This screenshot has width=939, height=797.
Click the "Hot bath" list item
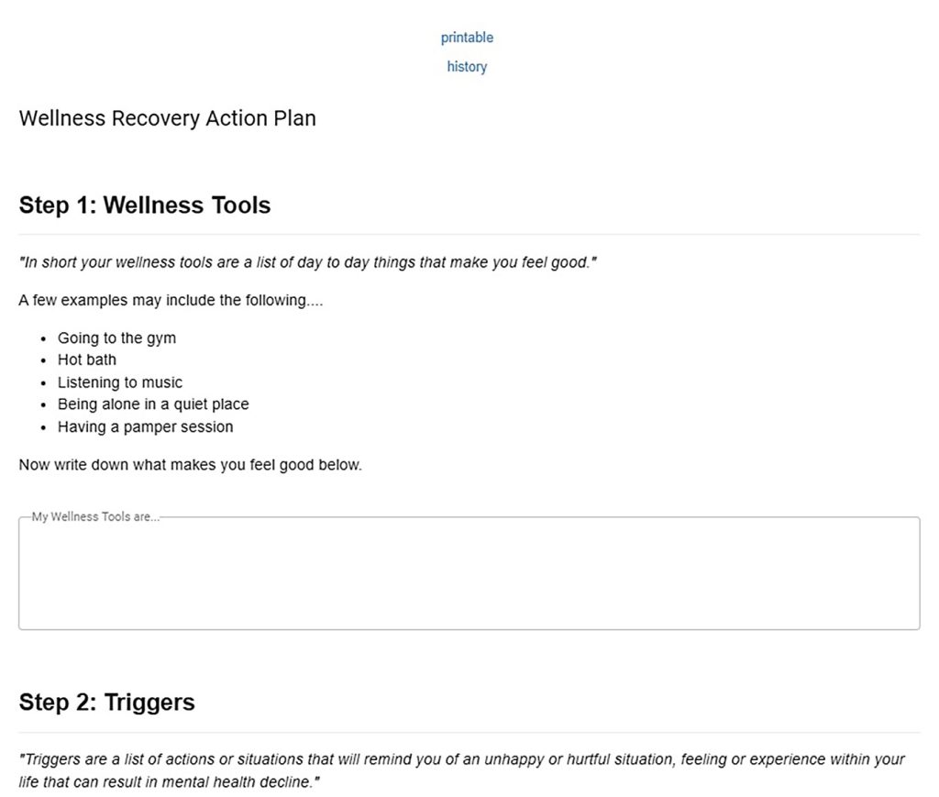point(87,360)
